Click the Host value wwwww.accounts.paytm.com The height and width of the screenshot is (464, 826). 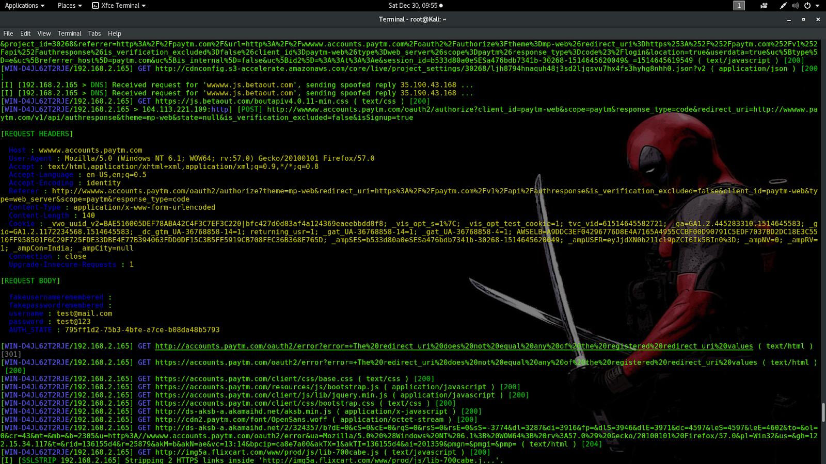point(91,151)
